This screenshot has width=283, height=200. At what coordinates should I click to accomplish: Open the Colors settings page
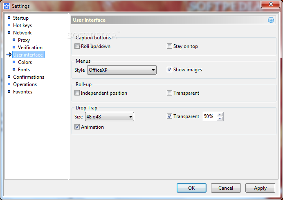25,62
